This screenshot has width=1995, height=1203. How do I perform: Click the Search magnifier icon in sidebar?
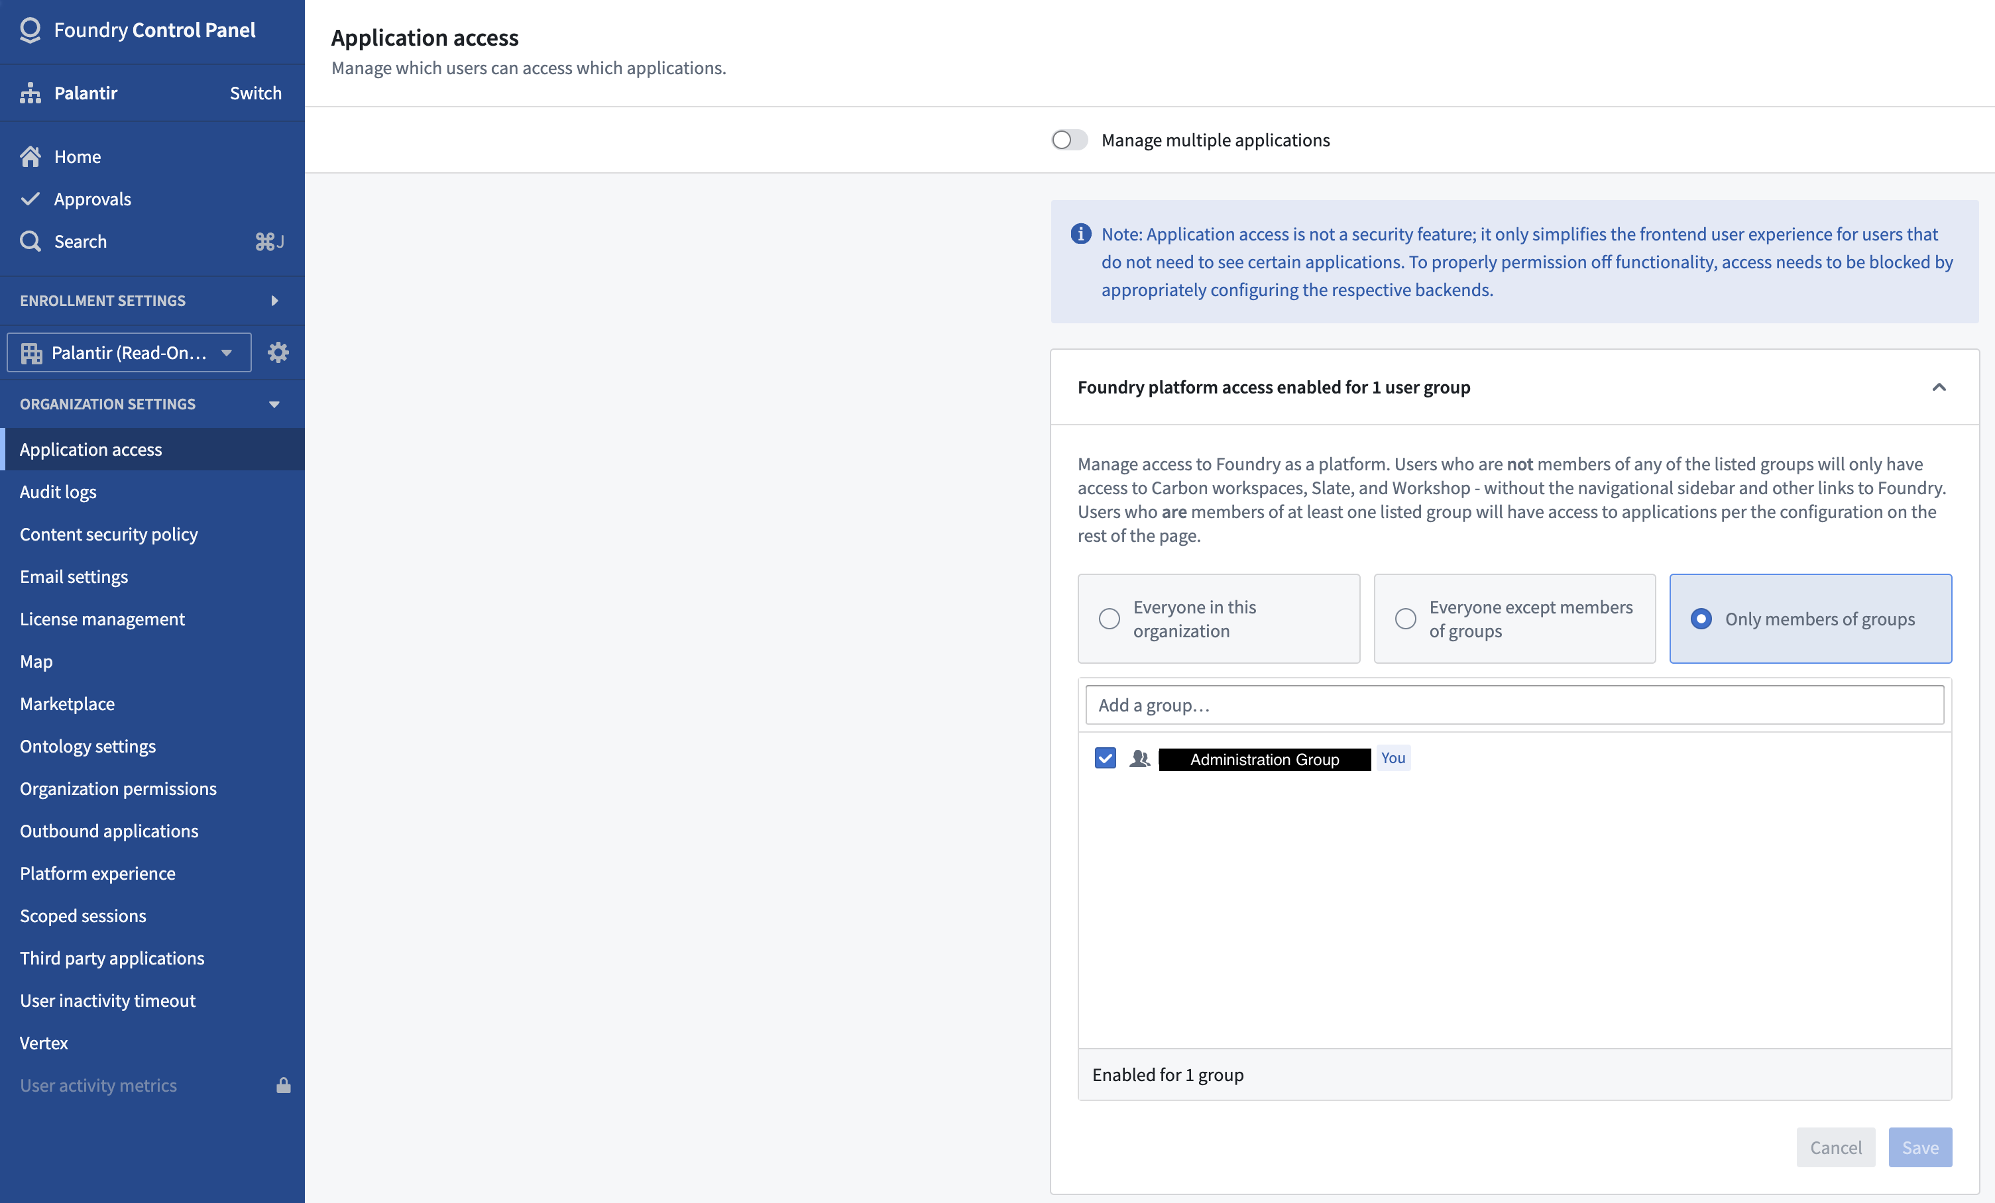pyautogui.click(x=30, y=241)
